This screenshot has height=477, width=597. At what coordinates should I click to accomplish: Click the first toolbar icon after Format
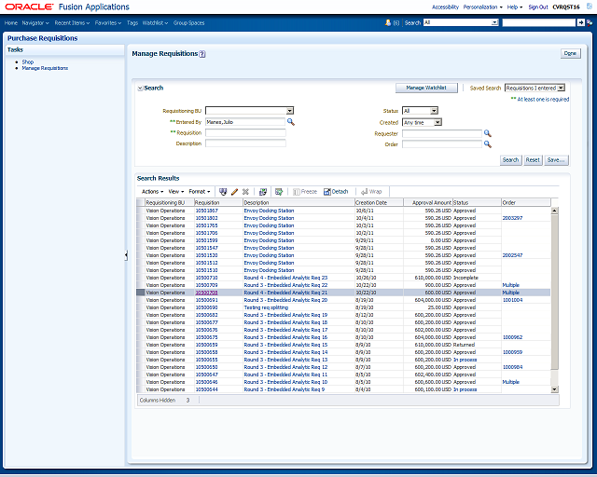[223, 192]
